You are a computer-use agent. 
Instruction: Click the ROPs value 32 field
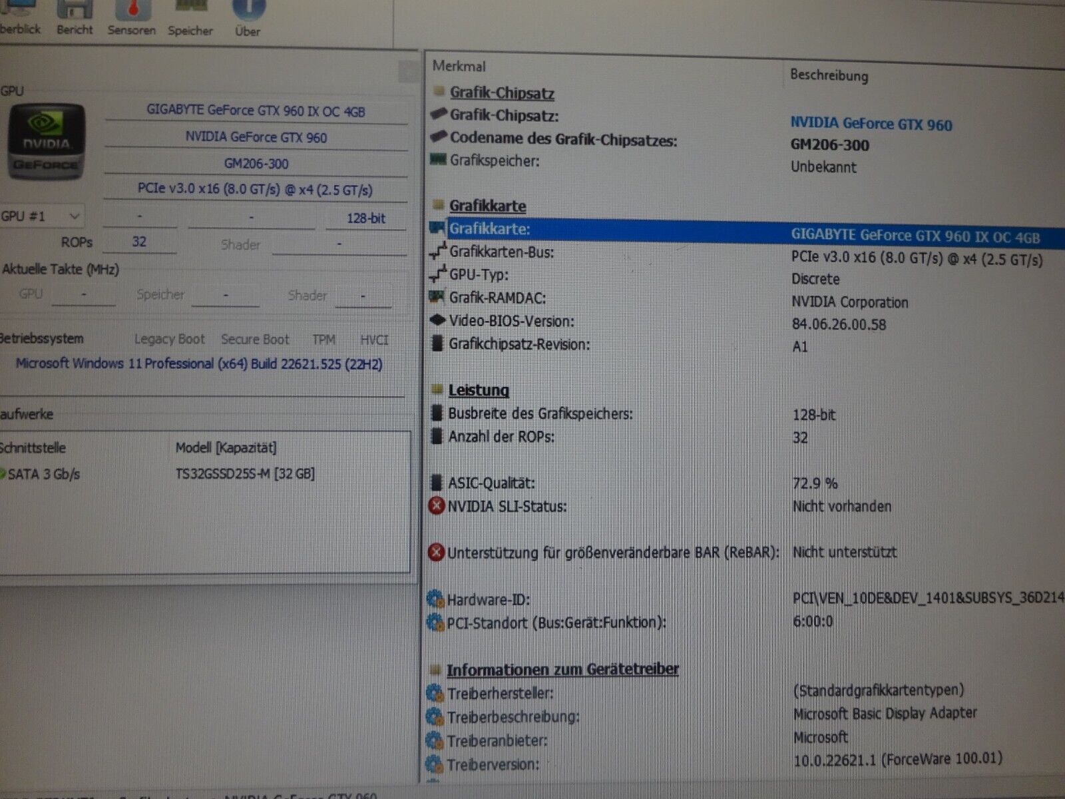pyautogui.click(x=139, y=242)
